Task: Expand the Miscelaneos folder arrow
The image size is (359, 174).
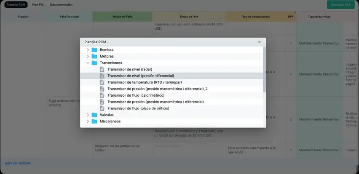Action: [88, 121]
